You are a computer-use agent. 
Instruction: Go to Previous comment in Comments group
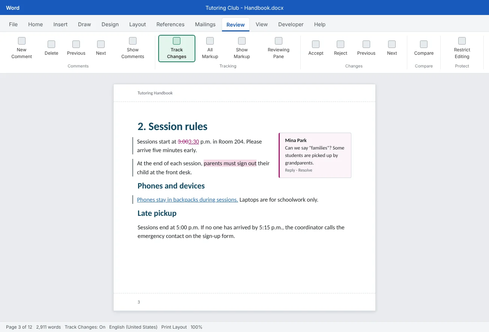tap(76, 48)
